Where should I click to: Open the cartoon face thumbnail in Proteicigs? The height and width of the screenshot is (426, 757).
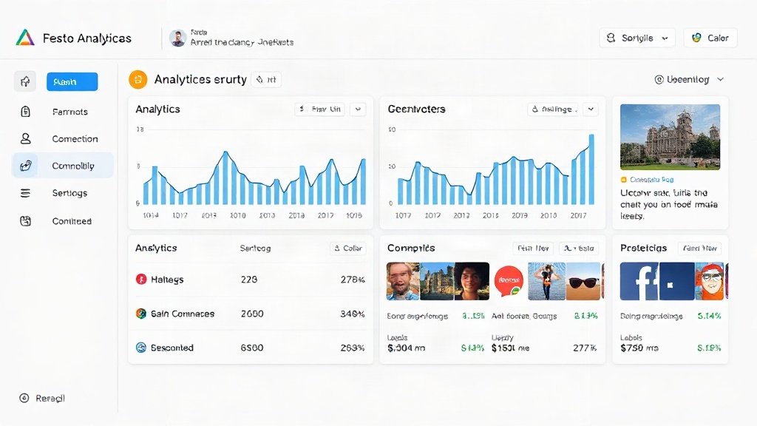click(710, 282)
